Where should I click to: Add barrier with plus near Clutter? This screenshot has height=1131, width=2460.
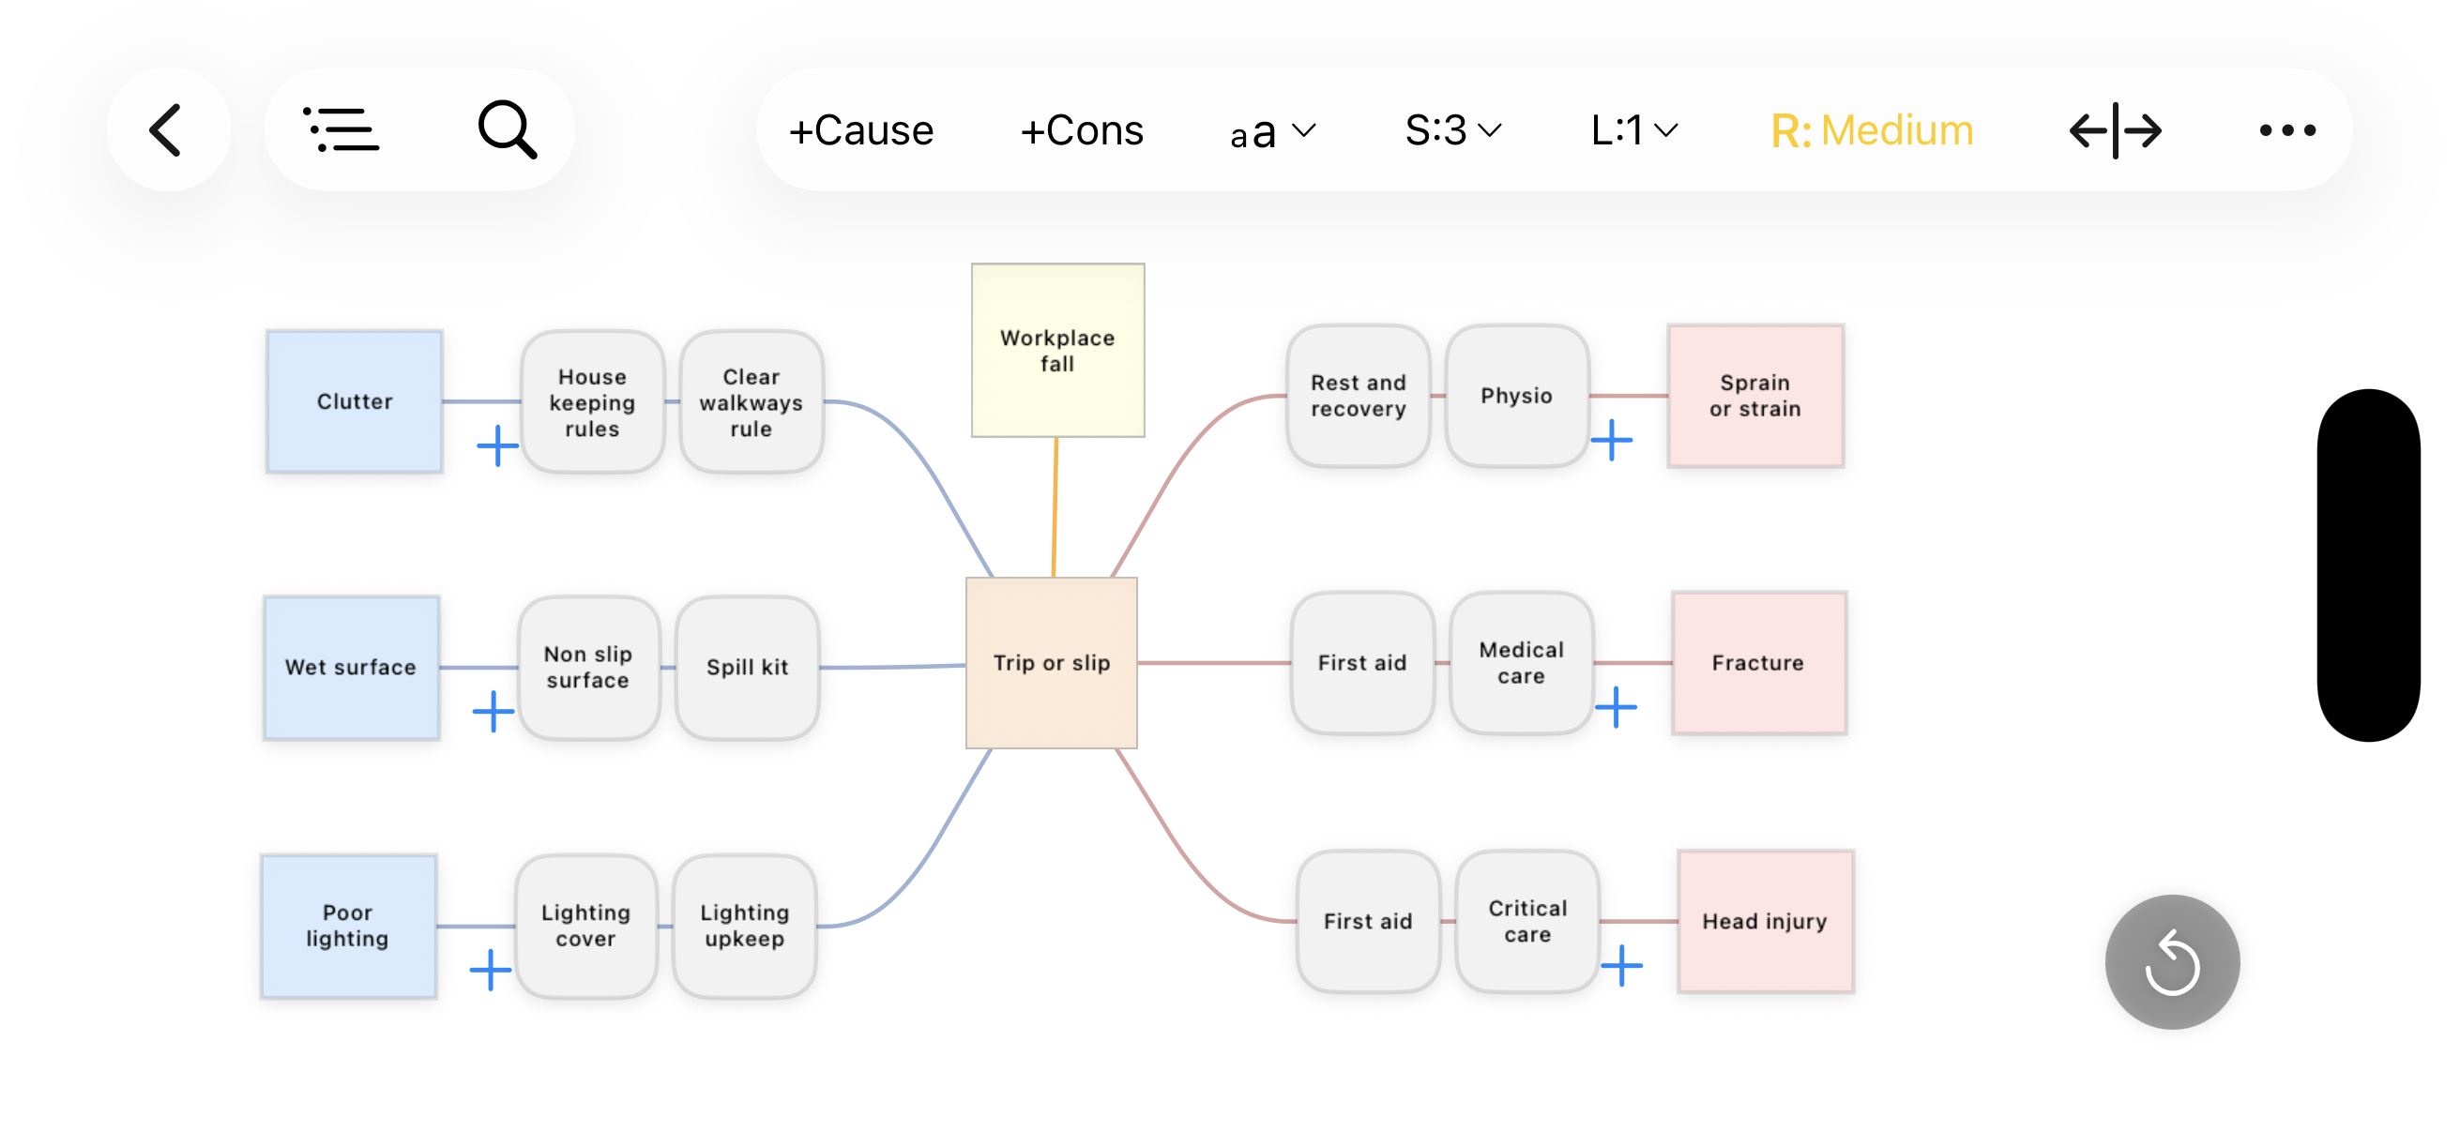[x=497, y=445]
